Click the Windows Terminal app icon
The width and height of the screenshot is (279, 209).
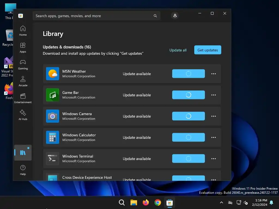click(x=53, y=159)
